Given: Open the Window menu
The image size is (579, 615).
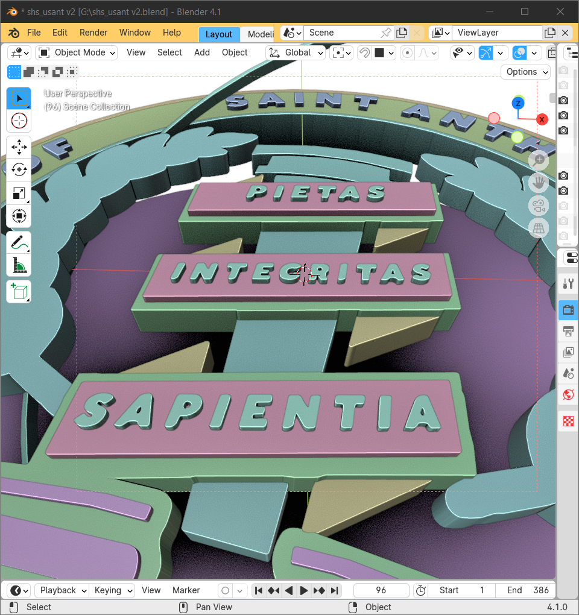Looking at the screenshot, I should (135, 33).
